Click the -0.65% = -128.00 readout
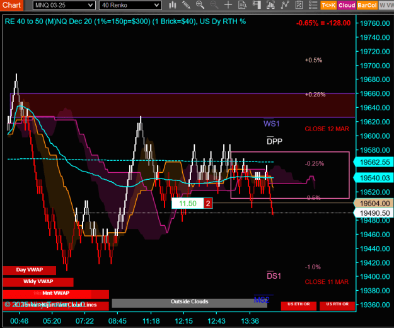This screenshot has width=394, height=328. click(323, 23)
